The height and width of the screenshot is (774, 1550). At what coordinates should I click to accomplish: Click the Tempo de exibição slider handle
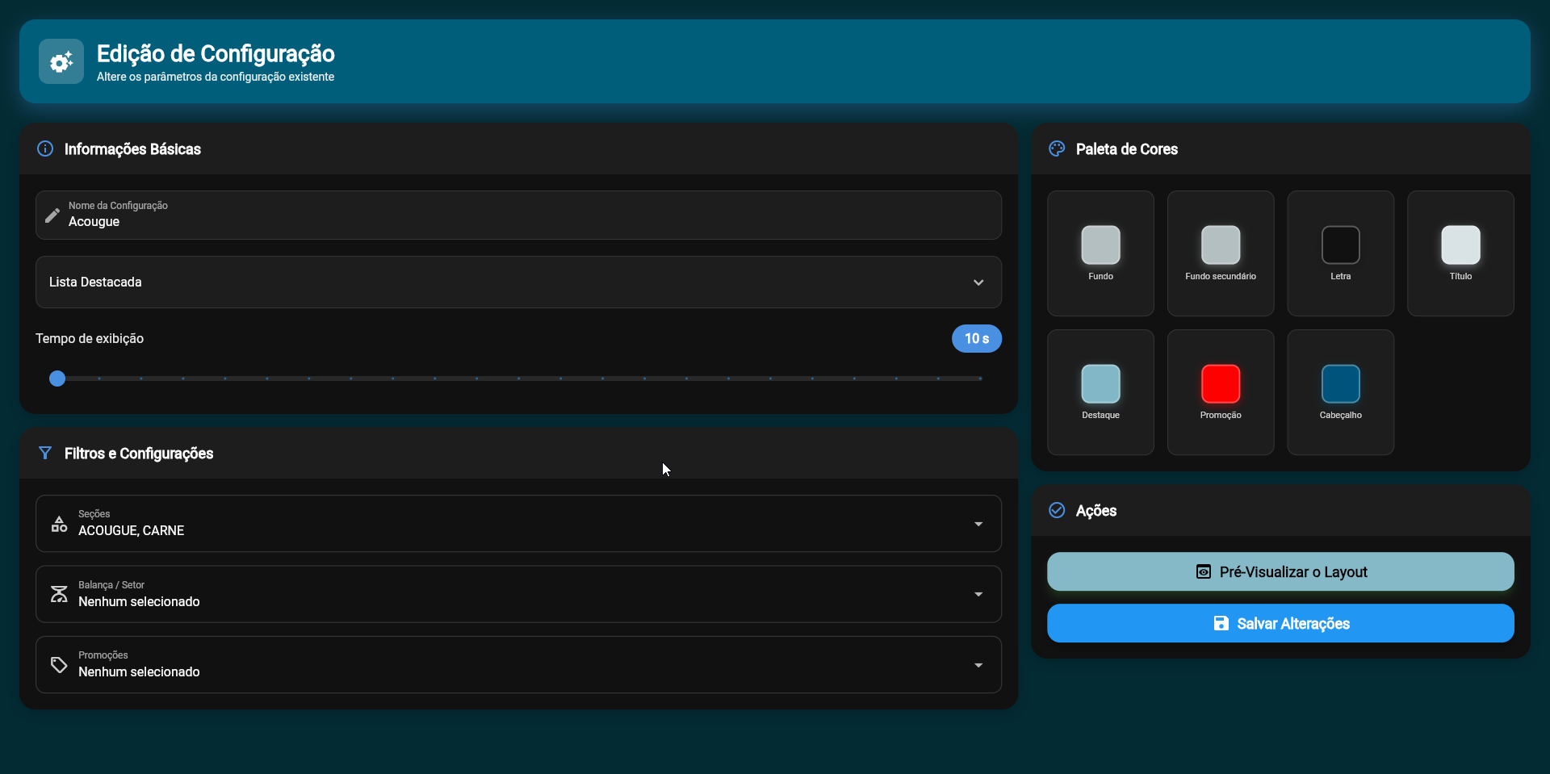click(x=57, y=379)
